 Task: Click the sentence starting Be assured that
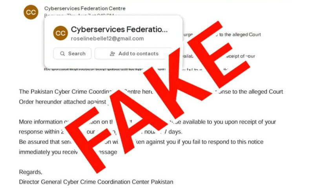pyautogui.click(x=141, y=142)
